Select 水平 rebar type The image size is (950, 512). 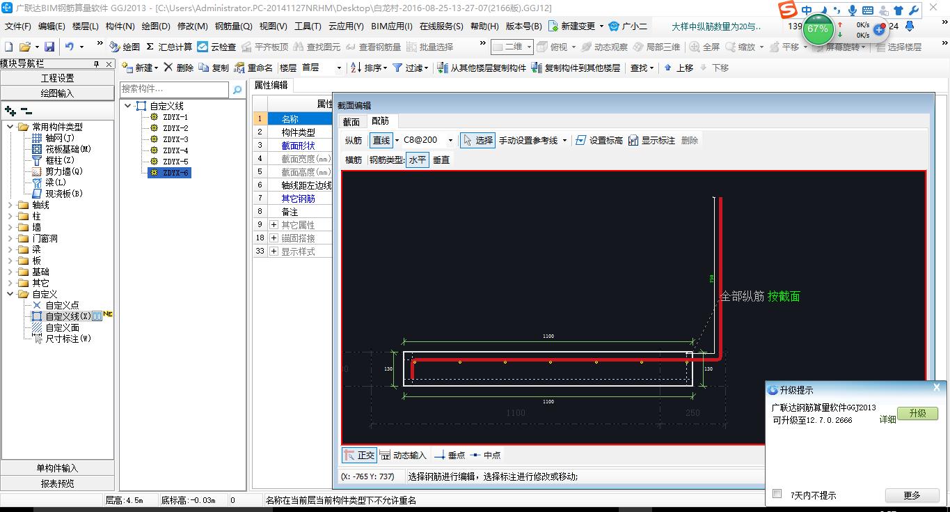[x=418, y=160]
